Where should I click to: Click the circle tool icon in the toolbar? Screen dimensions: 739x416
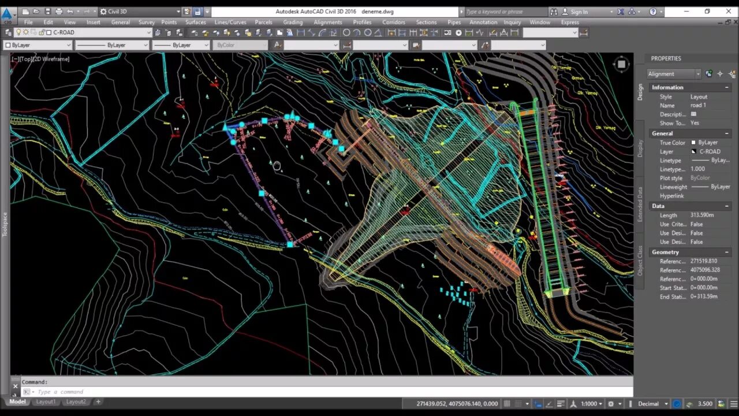[x=346, y=33]
